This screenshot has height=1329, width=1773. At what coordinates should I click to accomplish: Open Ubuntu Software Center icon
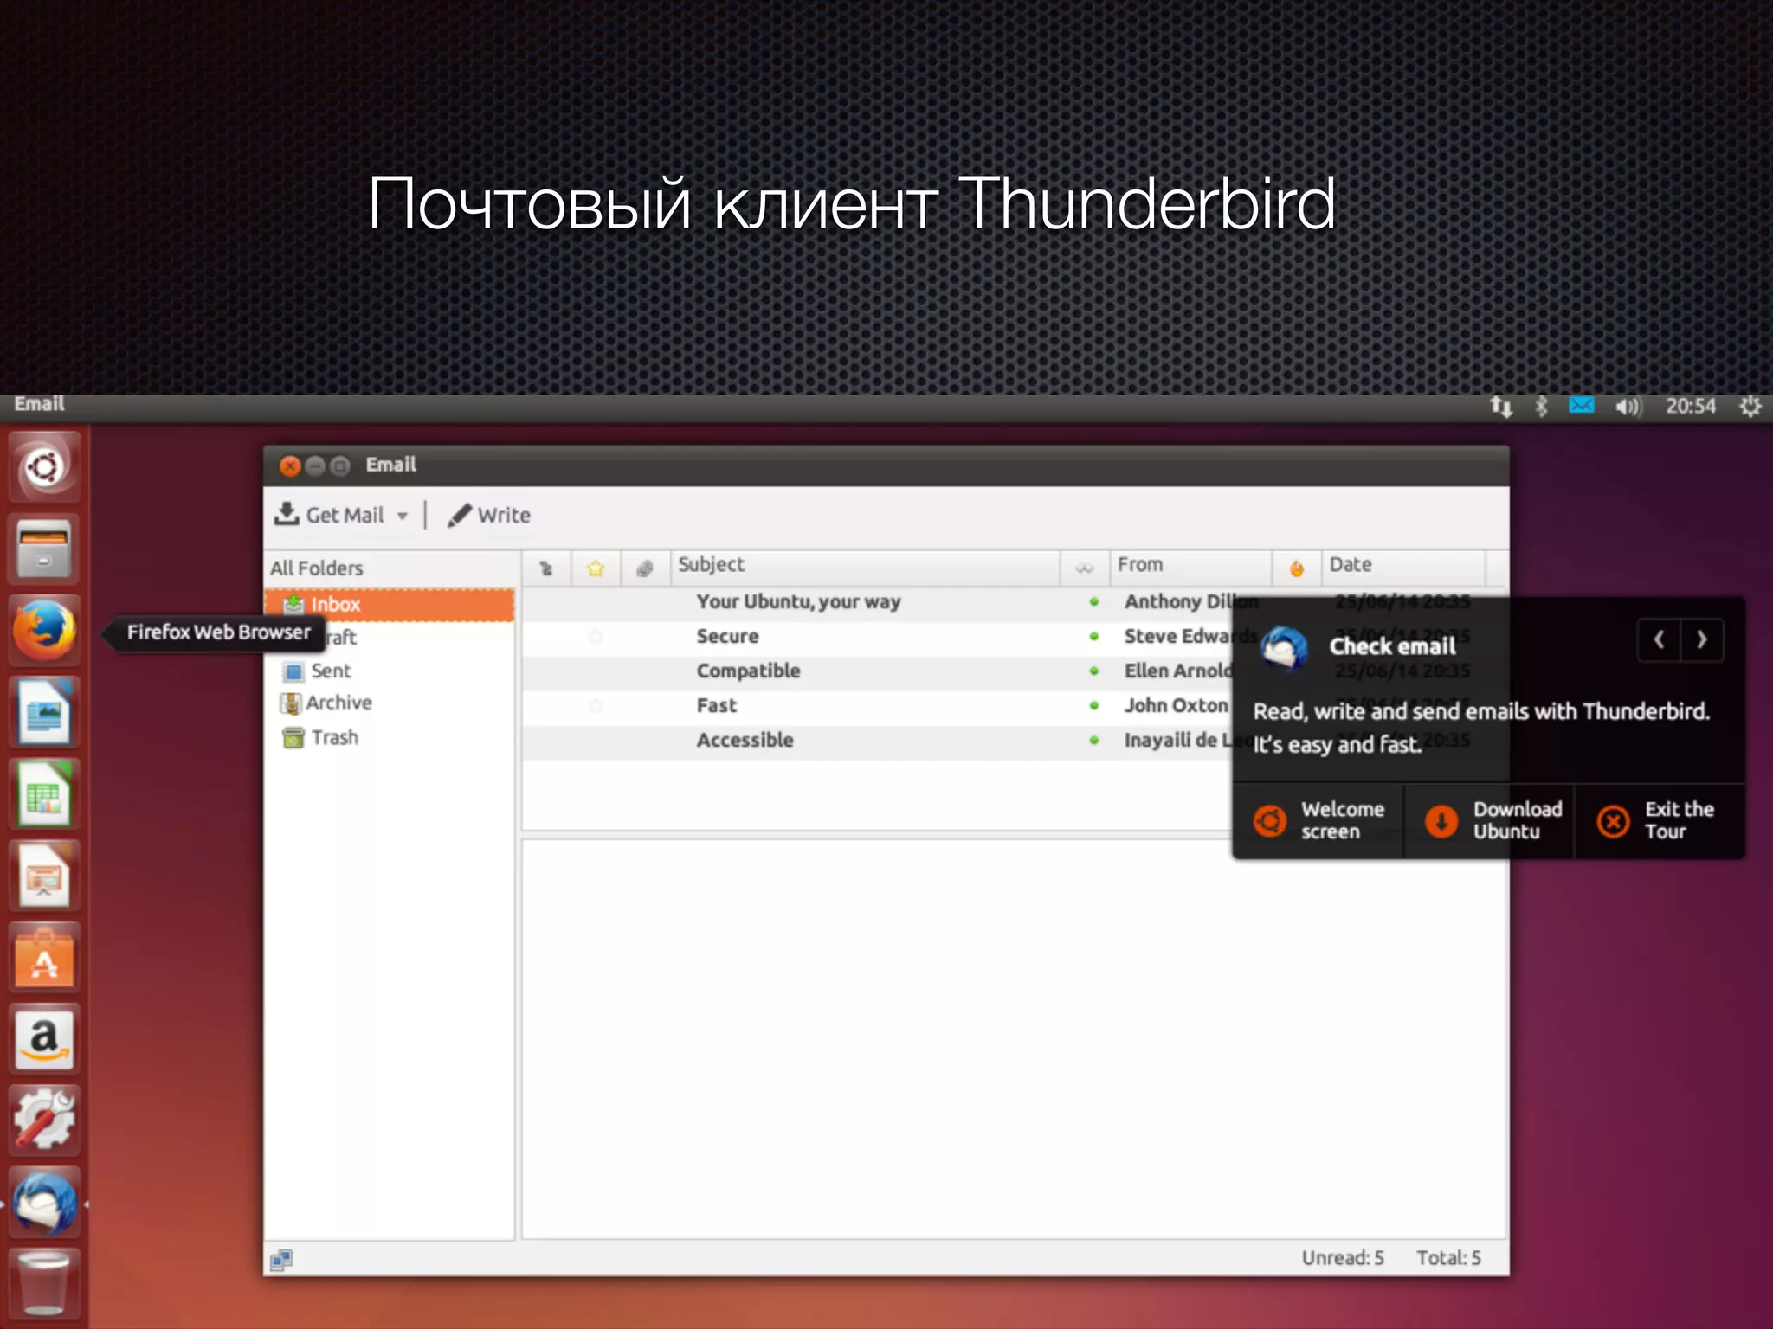click(x=44, y=957)
